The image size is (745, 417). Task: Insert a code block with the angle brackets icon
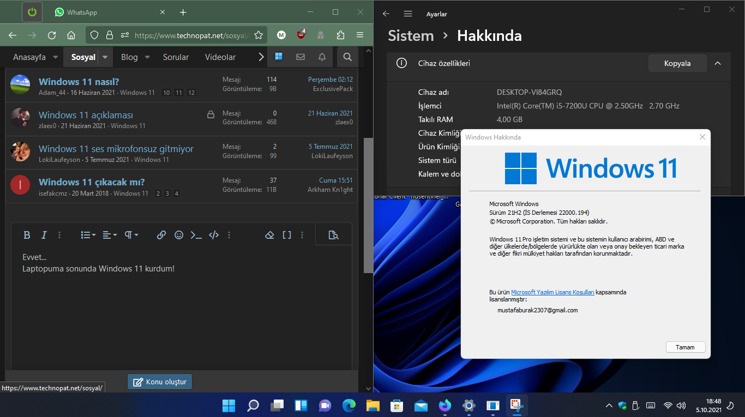[214, 235]
